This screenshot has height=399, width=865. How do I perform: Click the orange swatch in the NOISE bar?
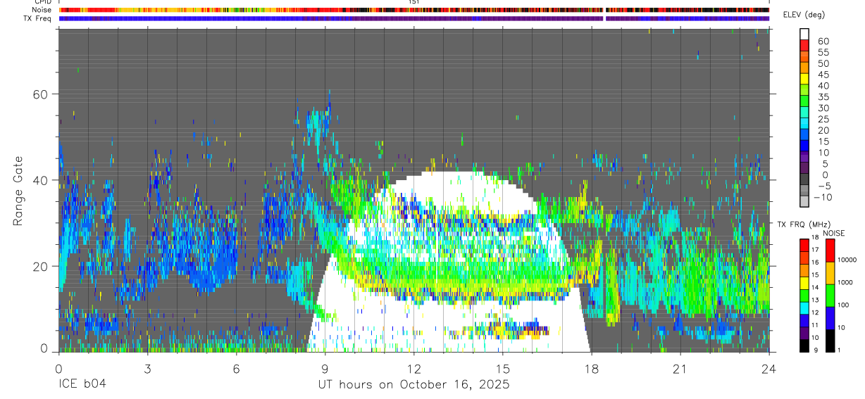pos(830,273)
